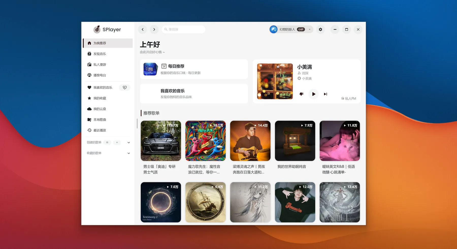
Task: Click the settings gear icon
Action: [x=320, y=29]
